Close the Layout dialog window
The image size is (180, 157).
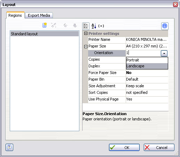point(175,5)
